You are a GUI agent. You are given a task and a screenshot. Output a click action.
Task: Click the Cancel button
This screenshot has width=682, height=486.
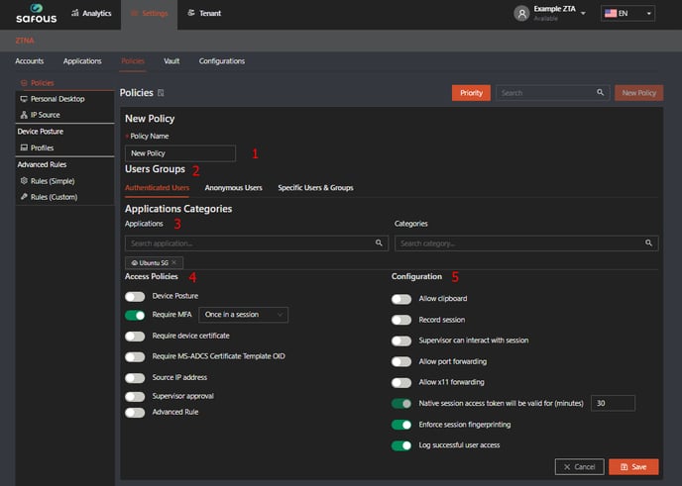579,467
